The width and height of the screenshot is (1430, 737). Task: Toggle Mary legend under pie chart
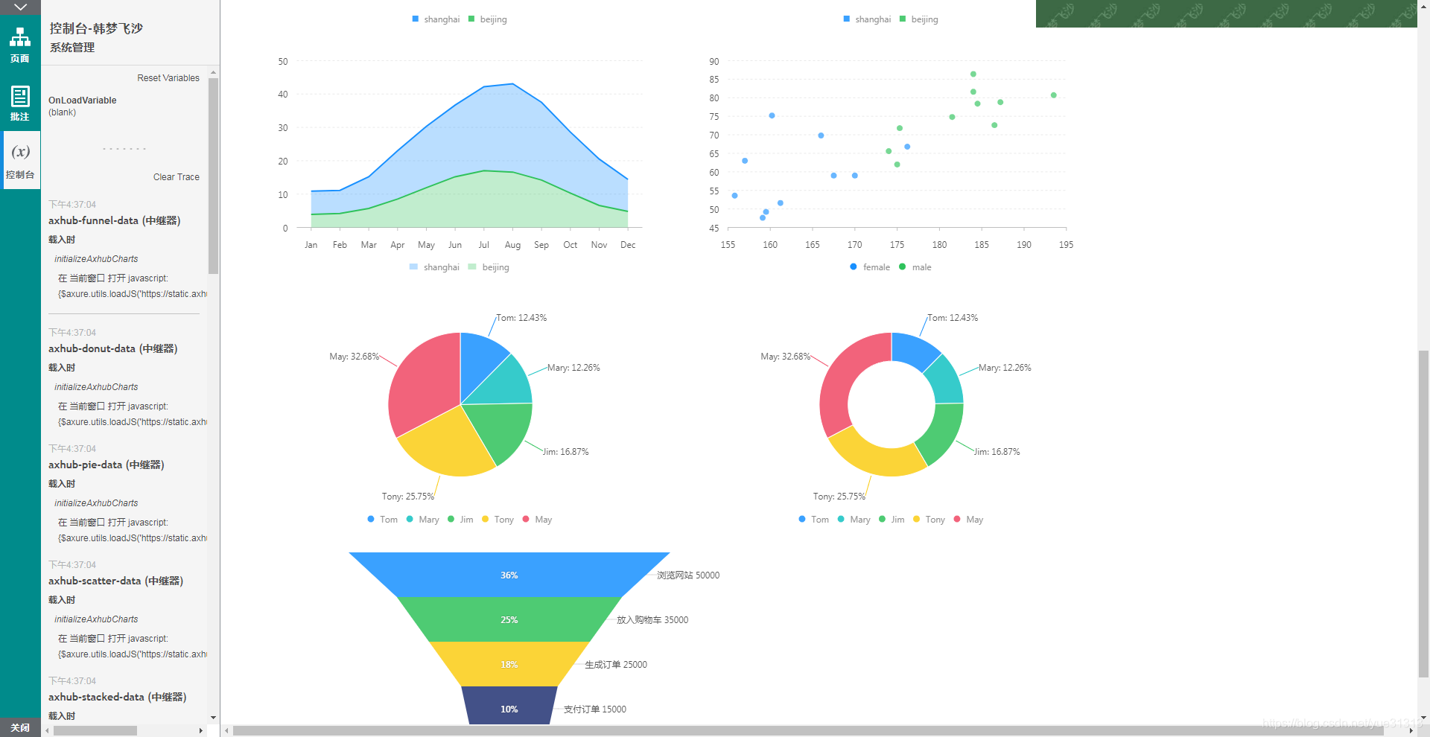click(x=422, y=520)
